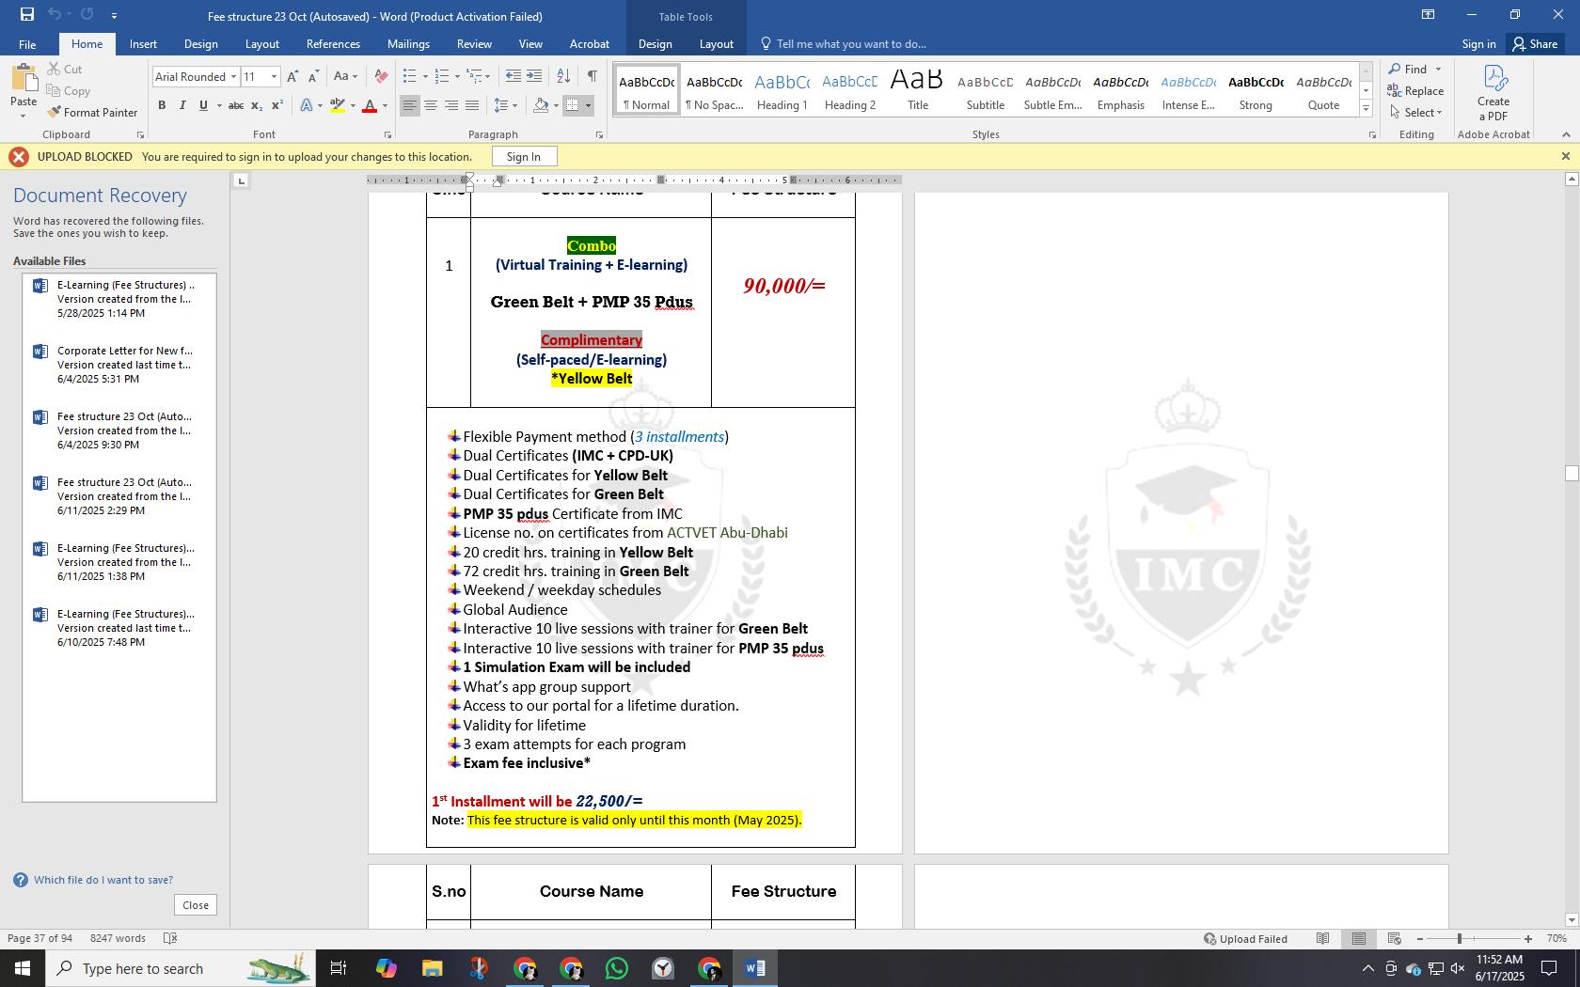Click the red font color button

tap(370, 105)
